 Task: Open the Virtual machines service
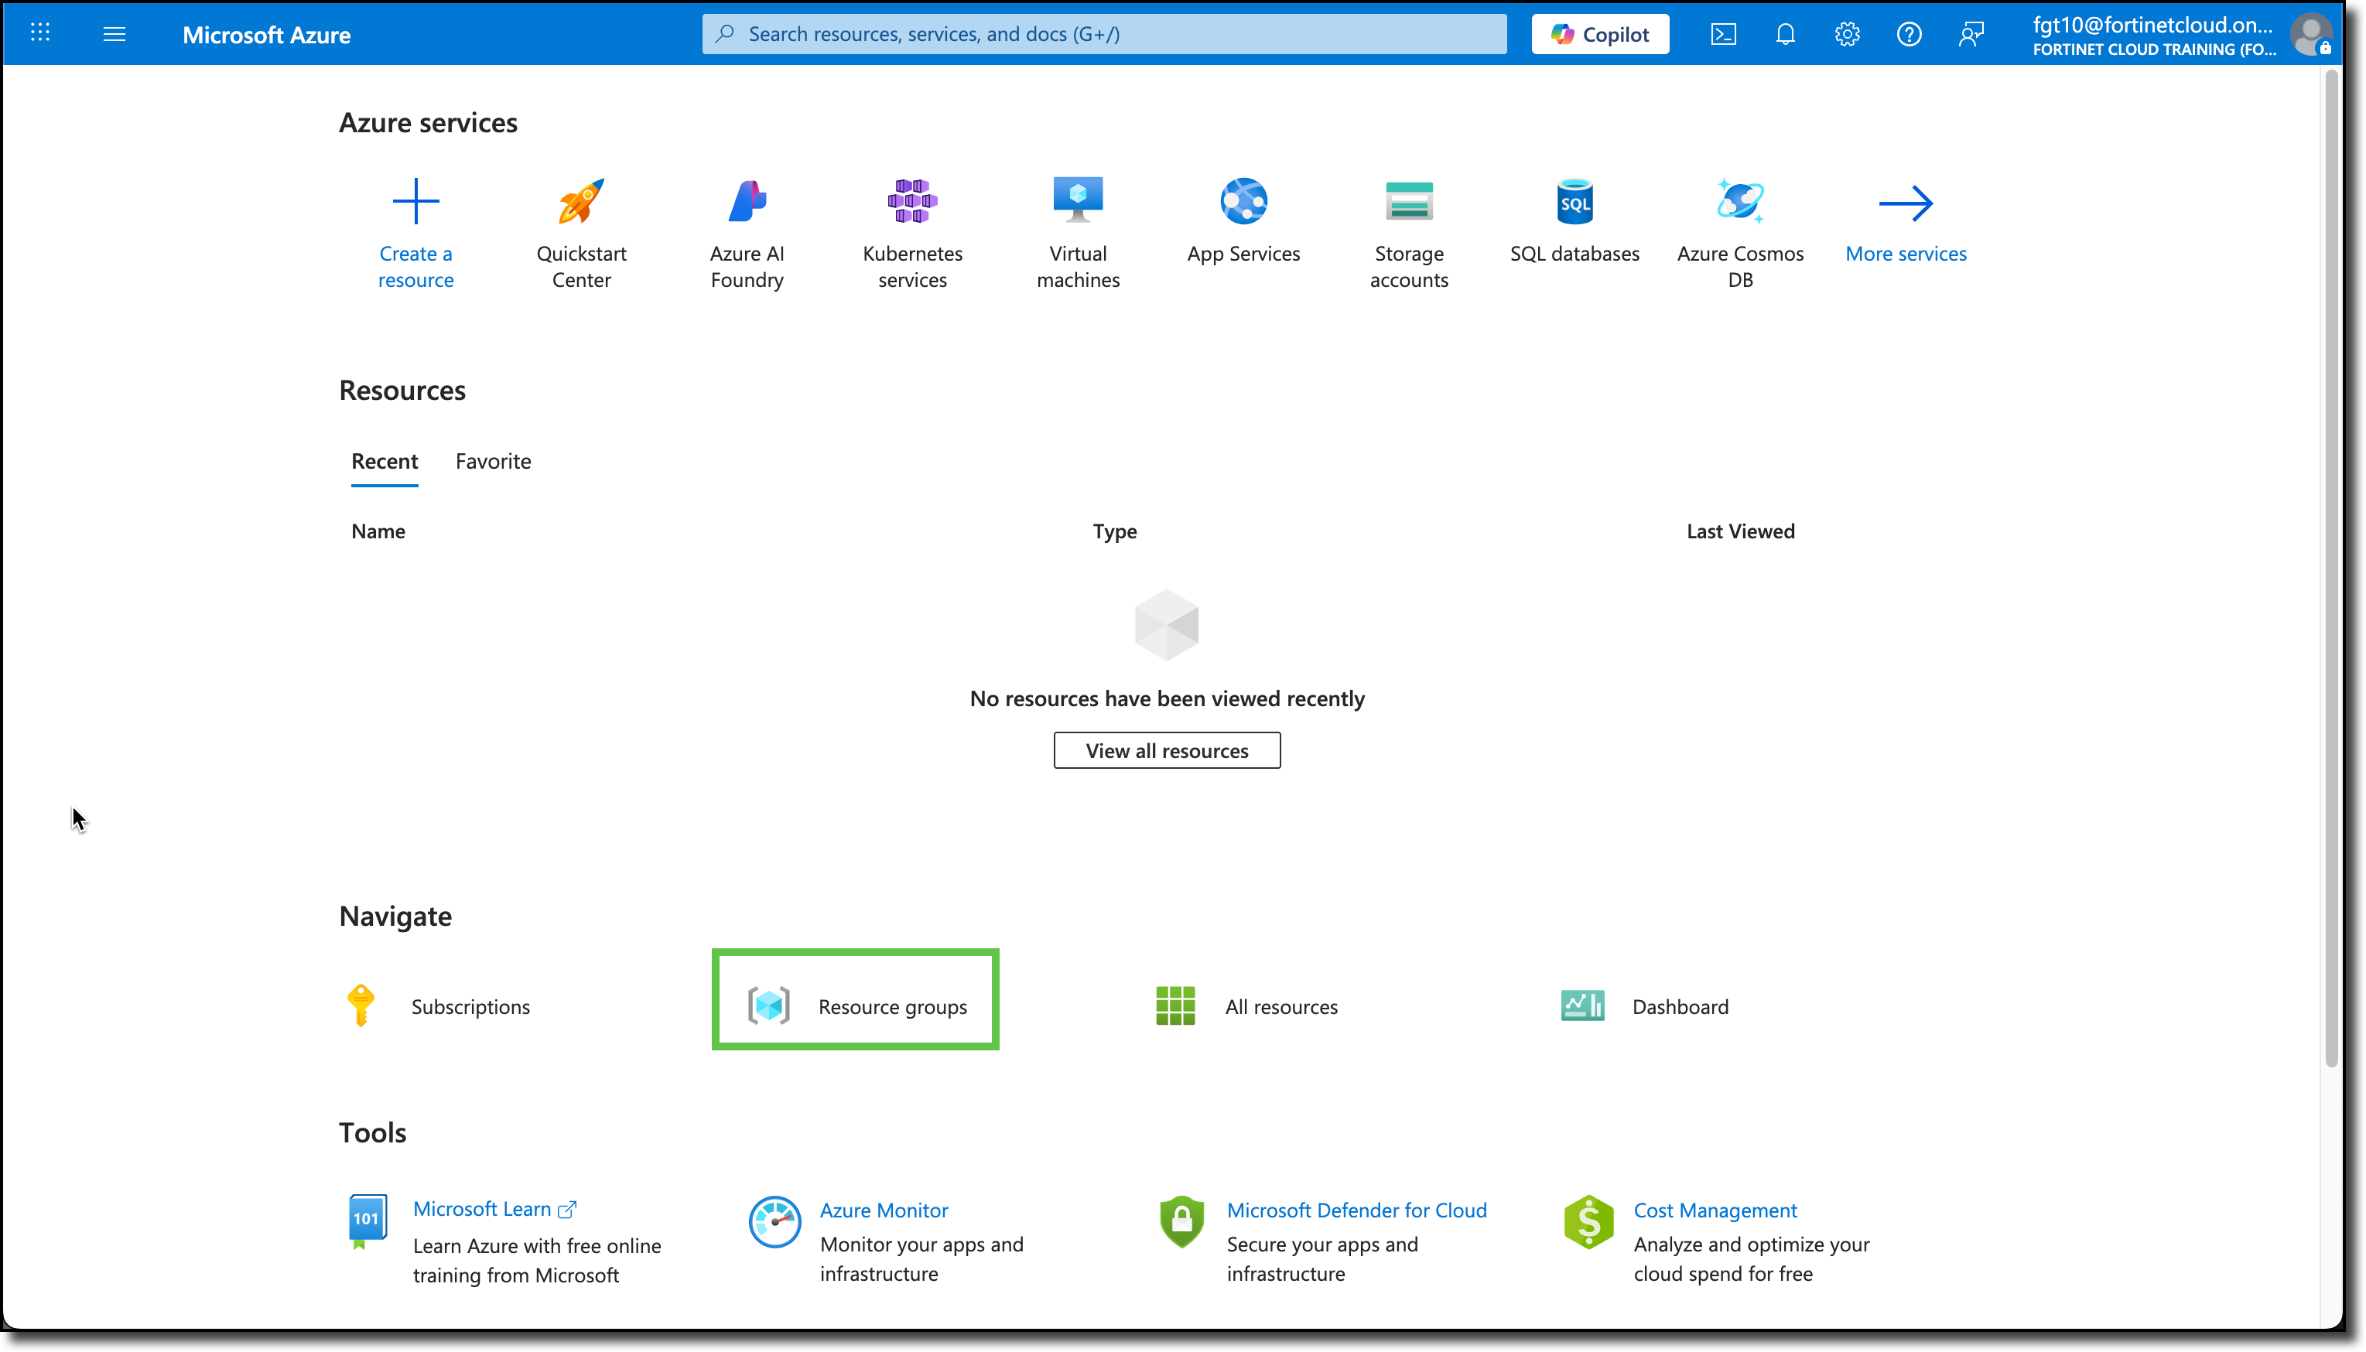pyautogui.click(x=1077, y=232)
